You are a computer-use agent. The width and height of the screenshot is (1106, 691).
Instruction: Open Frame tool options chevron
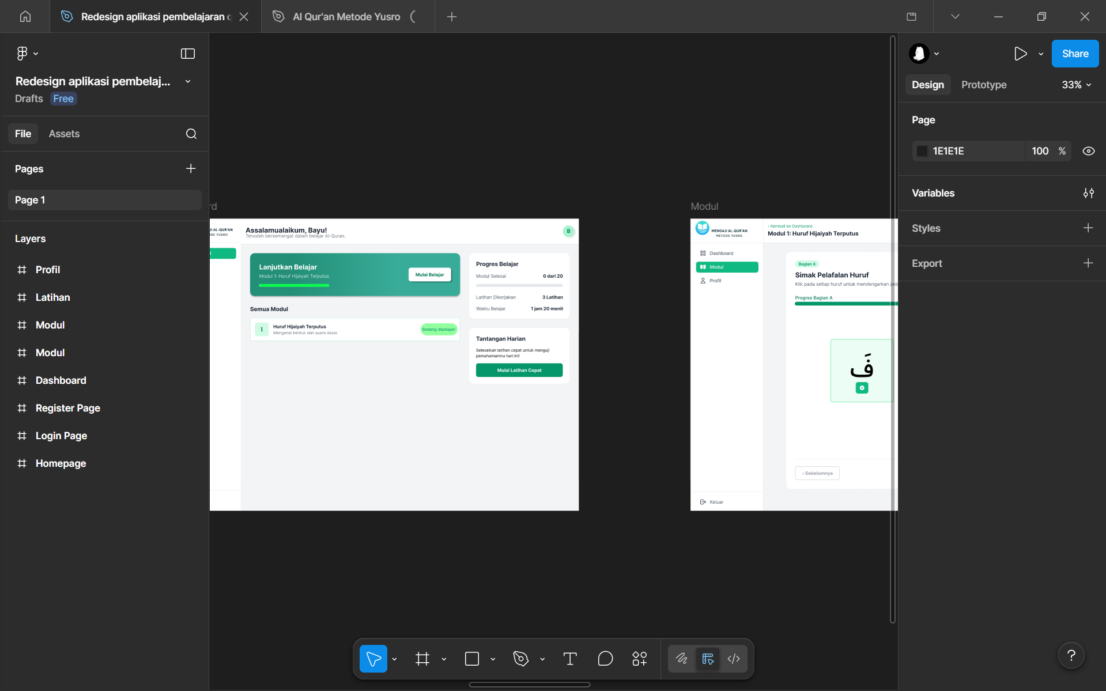(444, 659)
